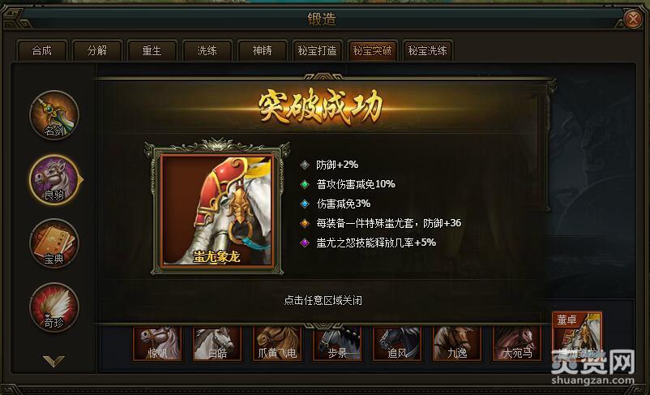650x395 pixels.
Task: Open the 奇珍 feather fan category icon
Action: pyautogui.click(x=53, y=307)
